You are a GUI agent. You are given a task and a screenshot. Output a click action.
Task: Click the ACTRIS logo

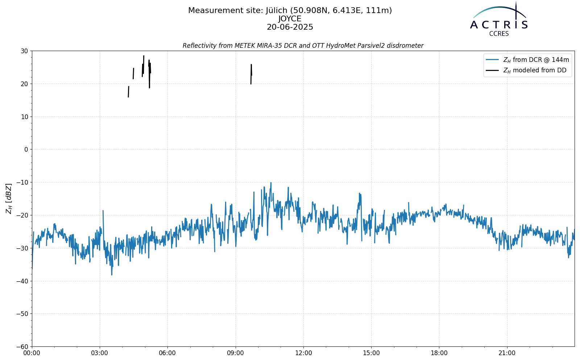499,18
